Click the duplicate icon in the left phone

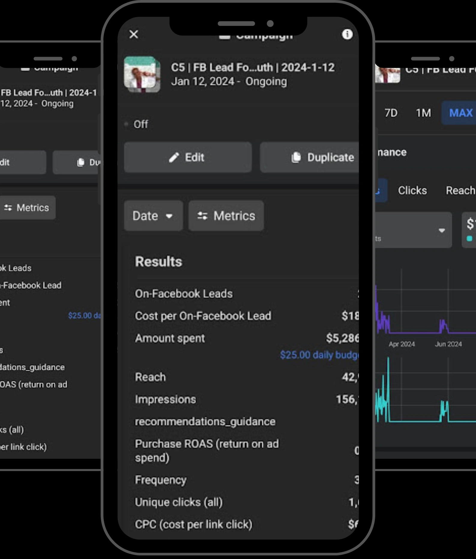pos(80,162)
